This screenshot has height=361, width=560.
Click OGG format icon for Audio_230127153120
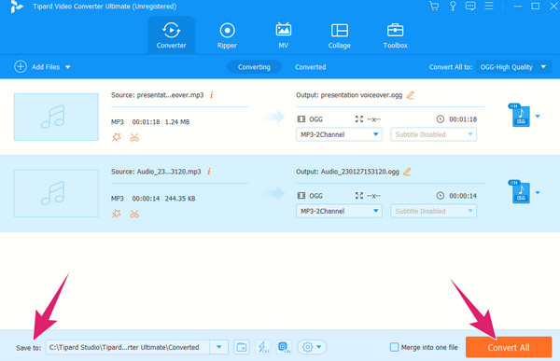[520, 192]
